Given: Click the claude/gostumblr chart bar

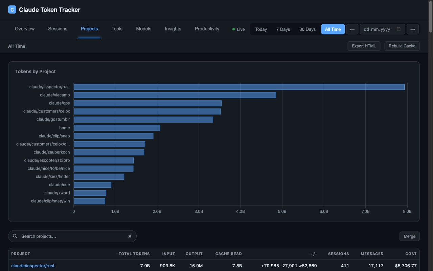Looking at the screenshot, I should pyautogui.click(x=143, y=120).
